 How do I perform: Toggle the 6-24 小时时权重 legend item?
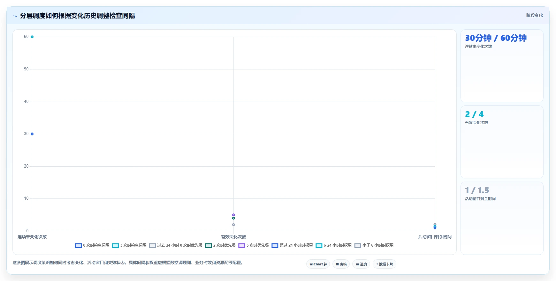(x=334, y=245)
